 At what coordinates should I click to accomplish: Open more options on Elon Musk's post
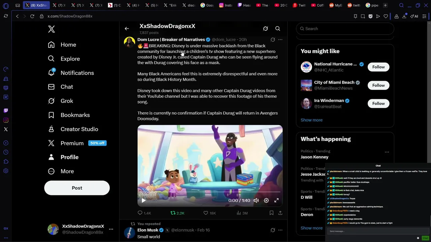280,230
